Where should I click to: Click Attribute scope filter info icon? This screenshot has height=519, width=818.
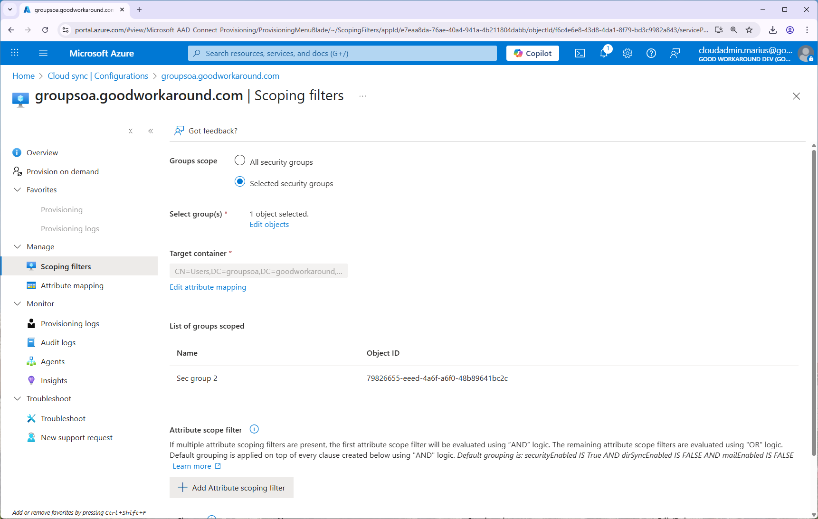[x=254, y=429]
